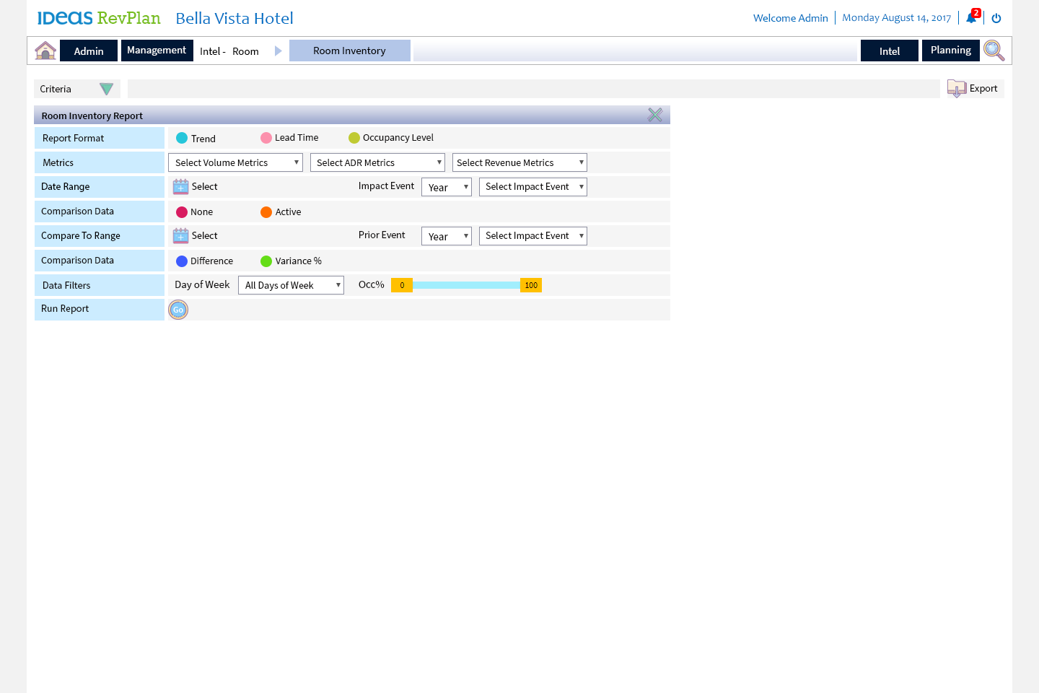Click the home icon in navigation bar

45,51
